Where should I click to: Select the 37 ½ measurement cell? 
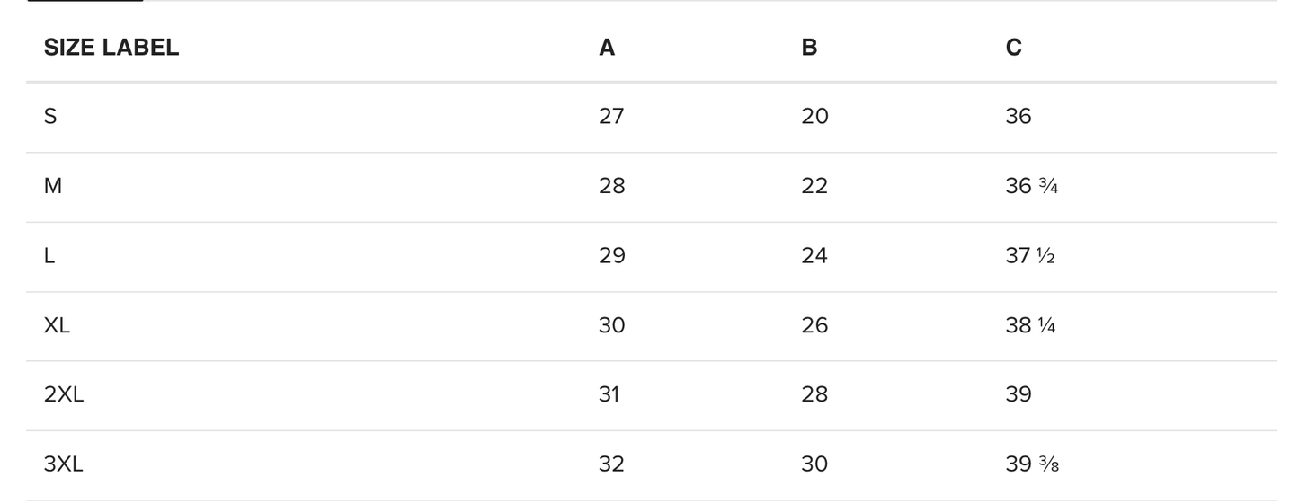pyautogui.click(x=1029, y=255)
